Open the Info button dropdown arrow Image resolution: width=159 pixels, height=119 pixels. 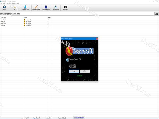coord(89,71)
